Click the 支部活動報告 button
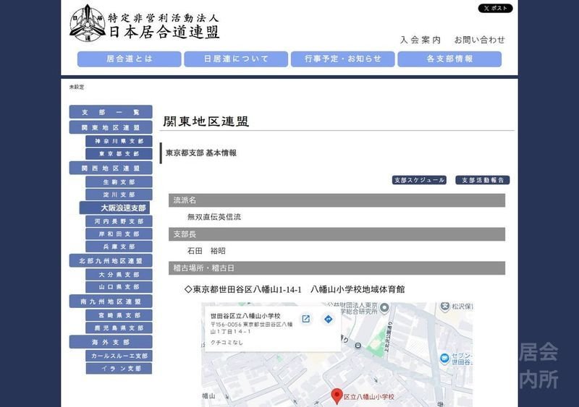Screen dimensions: 579x407 click(483, 180)
